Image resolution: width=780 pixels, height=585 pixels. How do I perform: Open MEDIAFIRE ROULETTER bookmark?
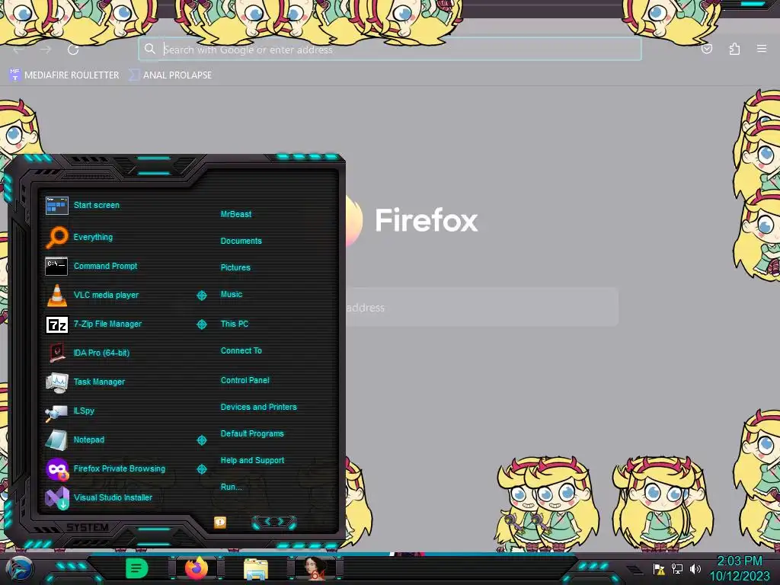coord(65,75)
